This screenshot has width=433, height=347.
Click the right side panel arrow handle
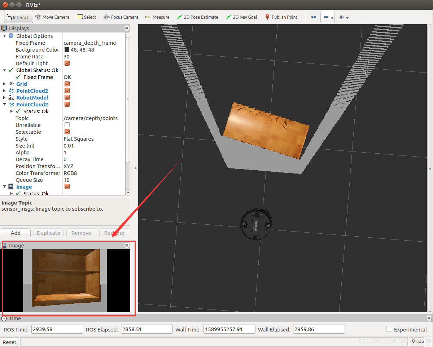coord(430,168)
